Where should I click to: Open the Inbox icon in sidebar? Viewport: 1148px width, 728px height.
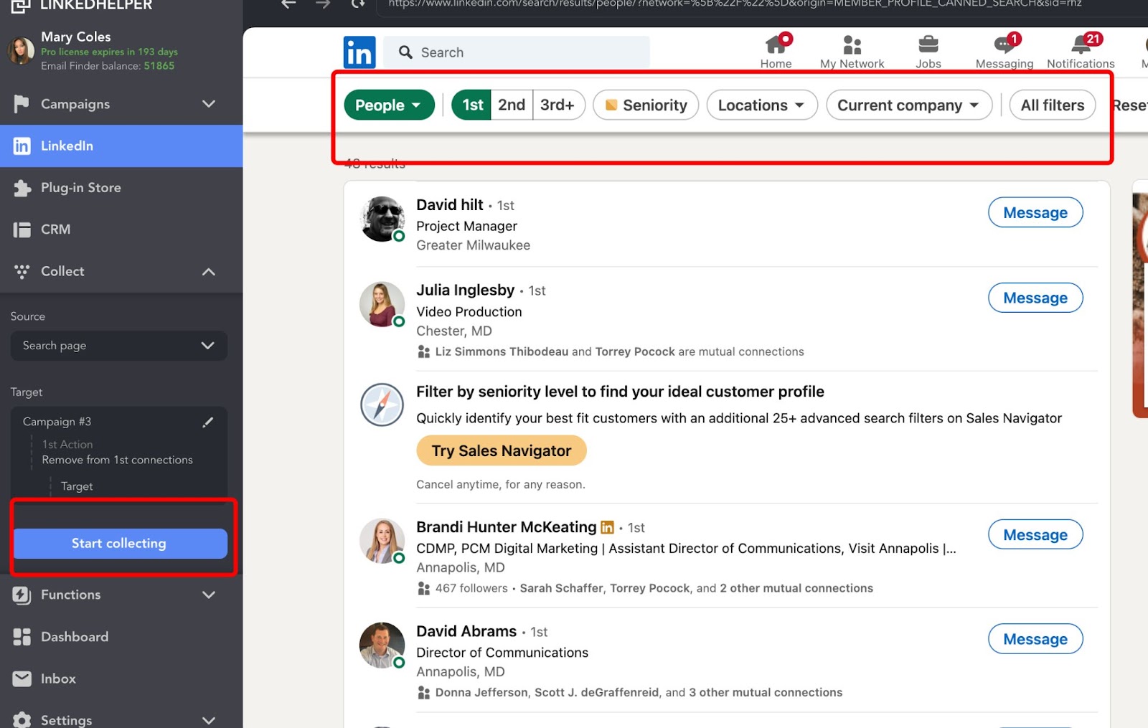(22, 679)
